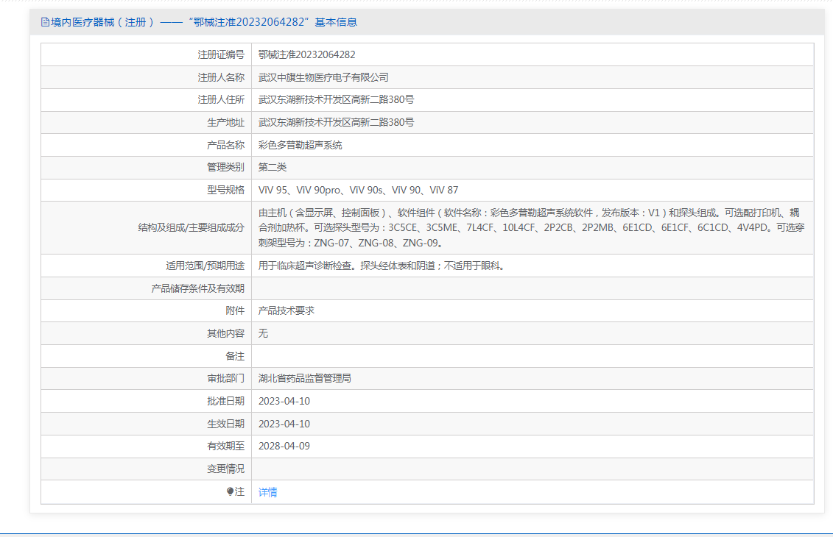The image size is (833, 537).
Task: Click the 生产地址 label
Action: tap(226, 123)
